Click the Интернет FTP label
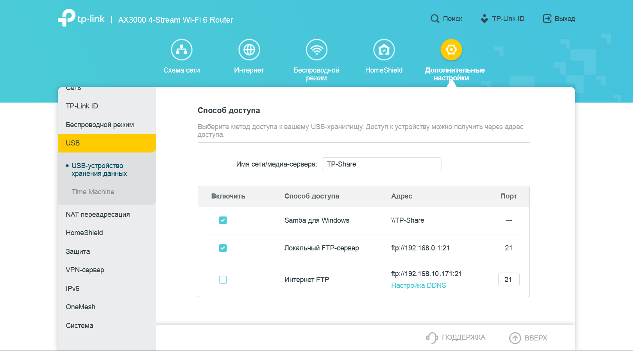This screenshot has height=351, width=633. (x=307, y=280)
